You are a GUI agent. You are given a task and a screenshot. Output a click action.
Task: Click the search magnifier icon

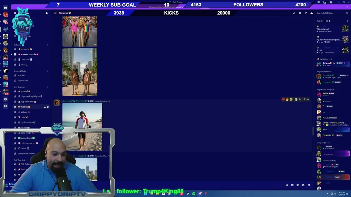pos(347,13)
